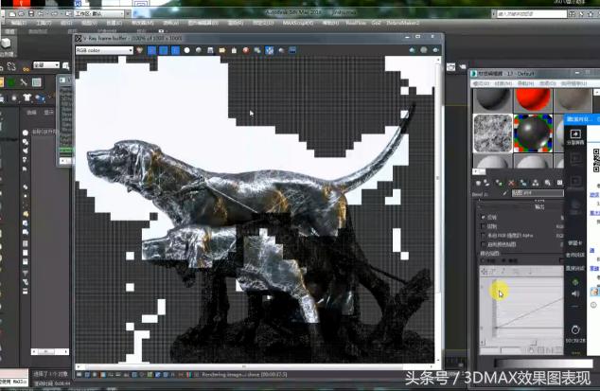The height and width of the screenshot is (391, 600).
Task: Click speaker volume icon in side panel
Action: tap(575, 293)
